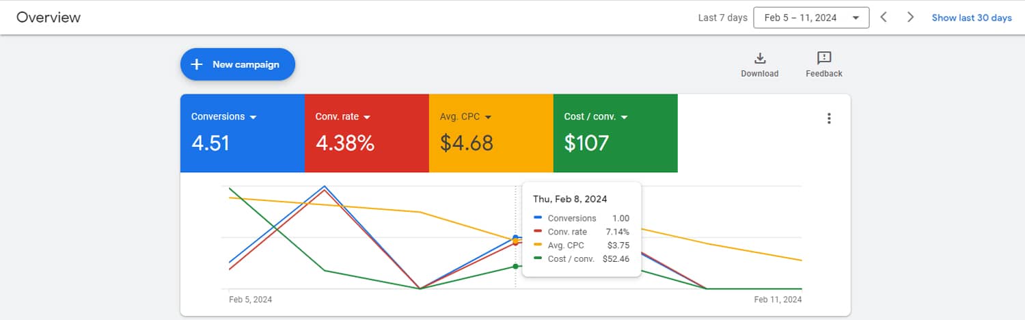Viewport: 1025px width, 320px height.
Task: Go to previous date range arrow
Action: [884, 17]
